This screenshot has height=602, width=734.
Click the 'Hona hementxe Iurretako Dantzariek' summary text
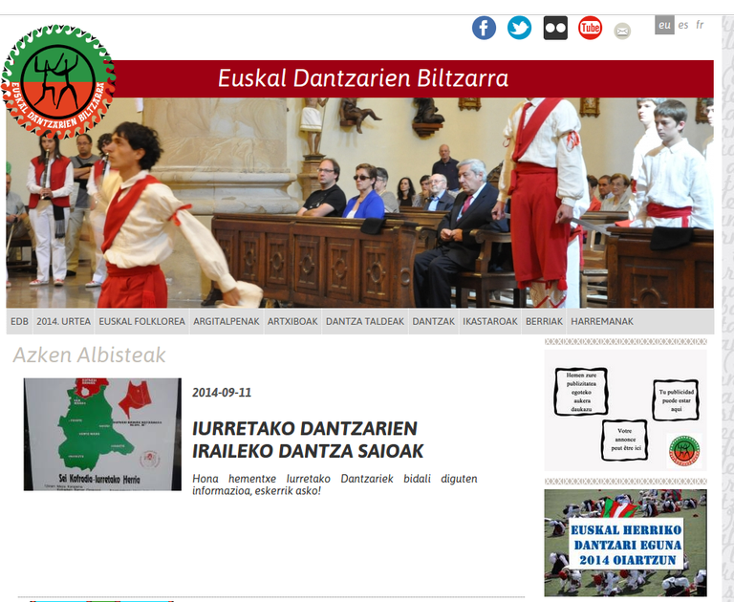335,484
